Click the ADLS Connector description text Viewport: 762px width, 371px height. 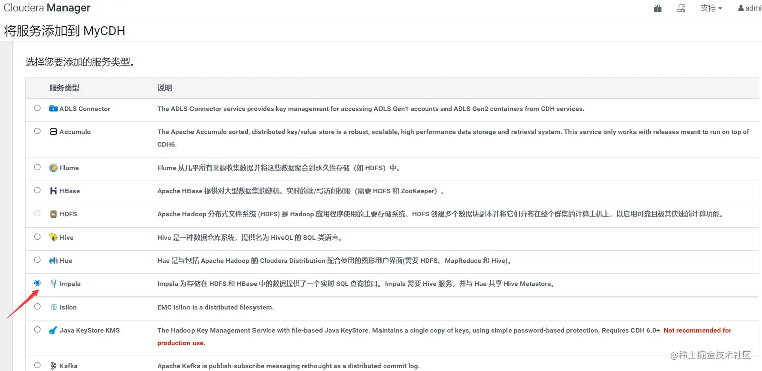(371, 109)
